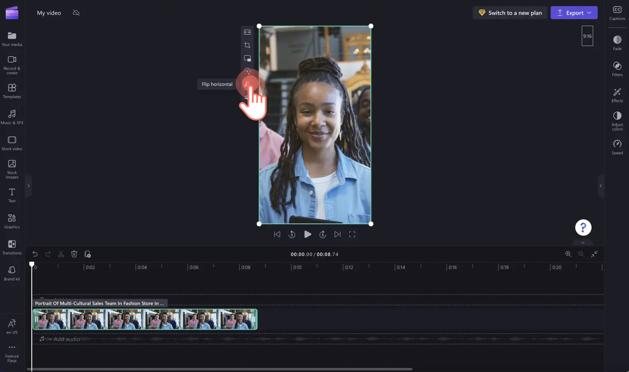Duplicate the selected clip
Viewport: 629px width, 372px height.
88,254
